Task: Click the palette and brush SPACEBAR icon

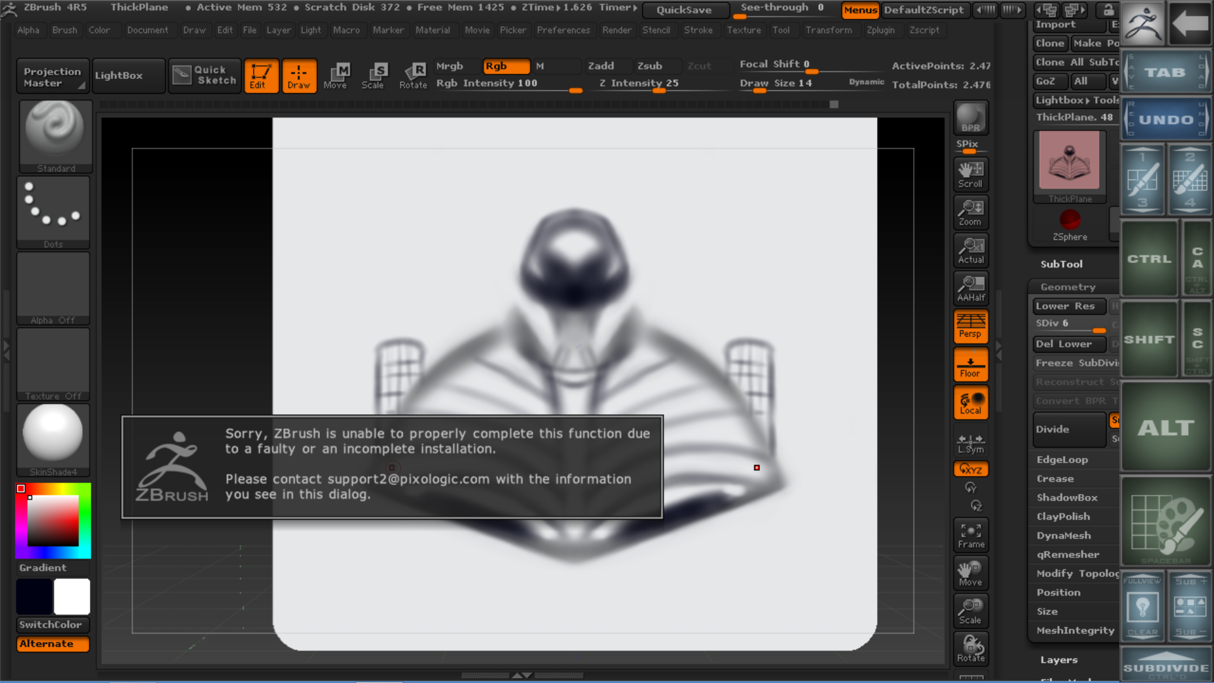Action: click(1165, 521)
